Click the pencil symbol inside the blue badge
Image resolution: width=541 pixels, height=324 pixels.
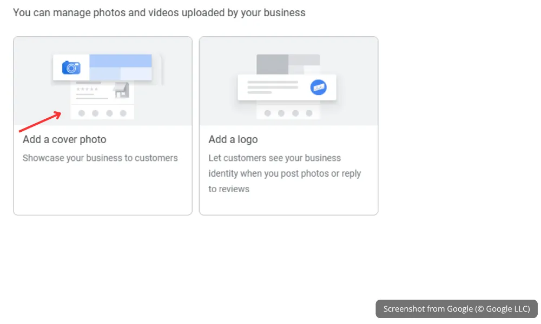click(x=320, y=87)
